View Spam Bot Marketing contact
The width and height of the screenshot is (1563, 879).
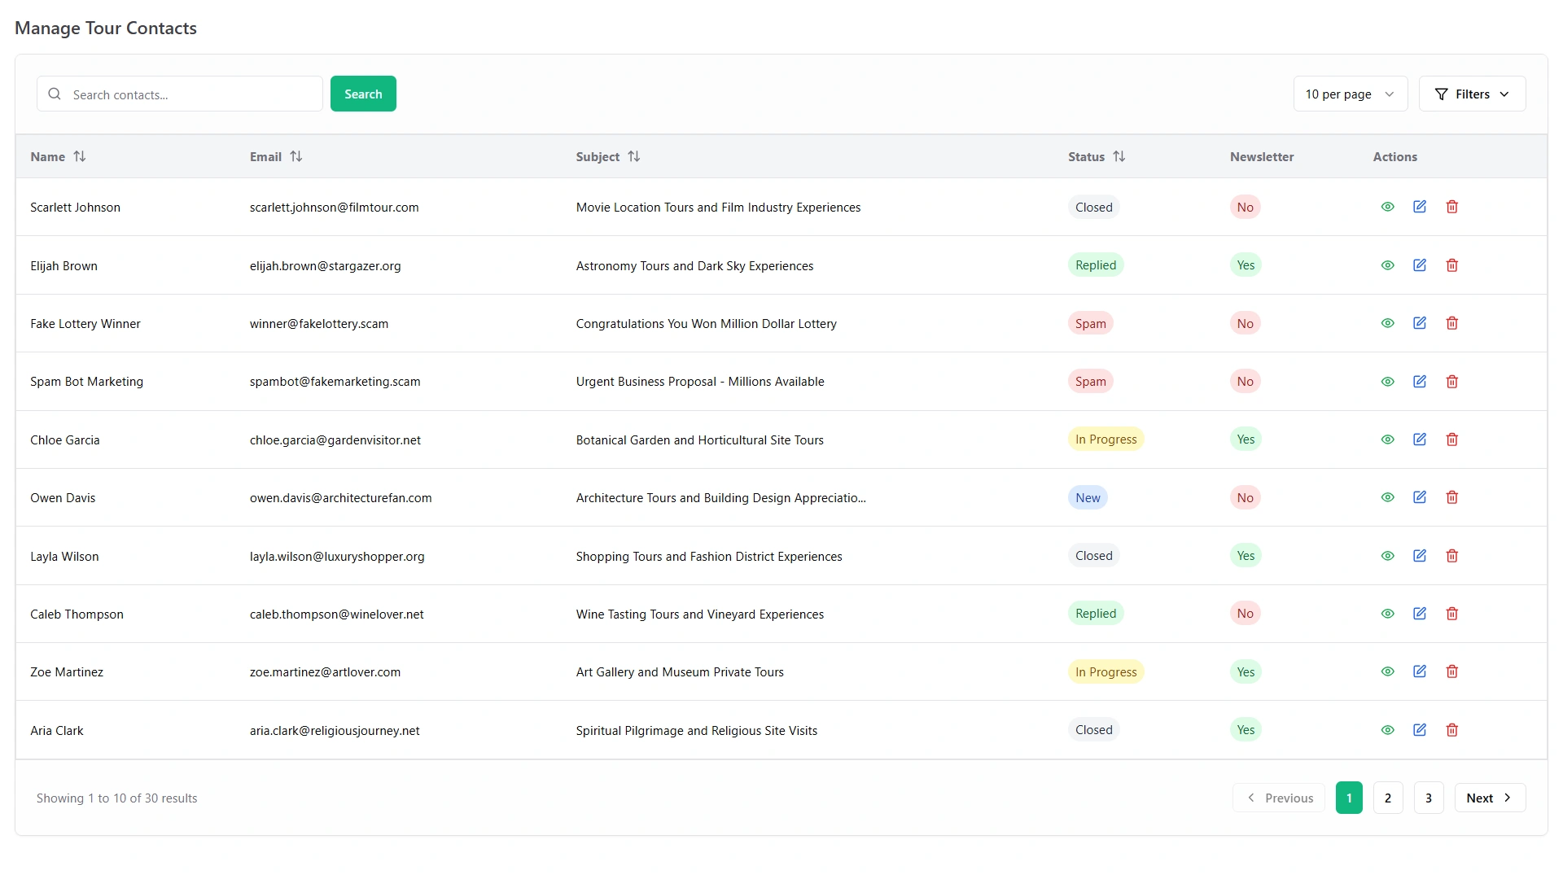click(1388, 382)
